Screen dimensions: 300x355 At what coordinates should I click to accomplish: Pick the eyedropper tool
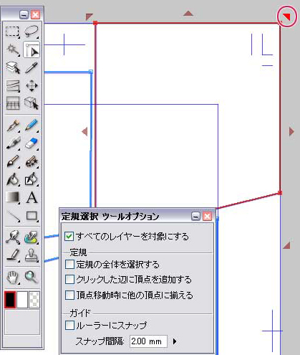pyautogui.click(x=32, y=67)
